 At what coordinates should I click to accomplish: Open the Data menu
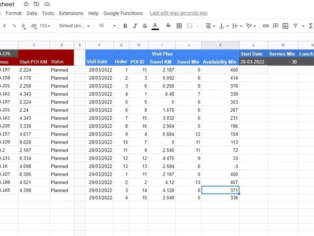coord(32,13)
